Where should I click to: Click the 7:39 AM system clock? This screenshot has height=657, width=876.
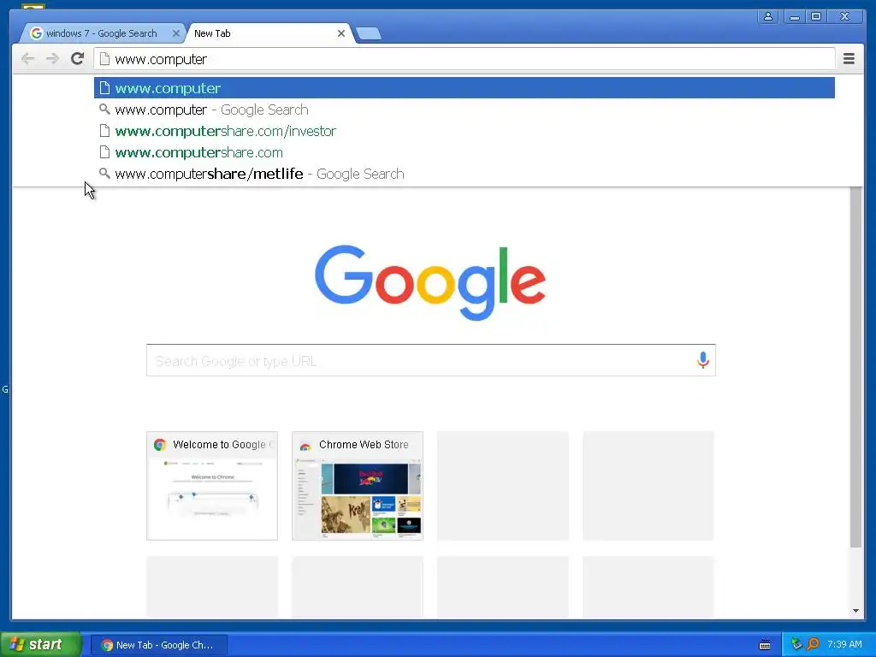(x=844, y=644)
